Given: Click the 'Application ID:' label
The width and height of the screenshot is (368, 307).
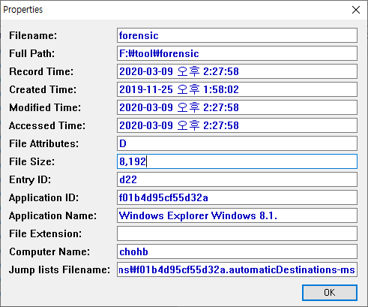Looking at the screenshot, I should pos(43,198).
